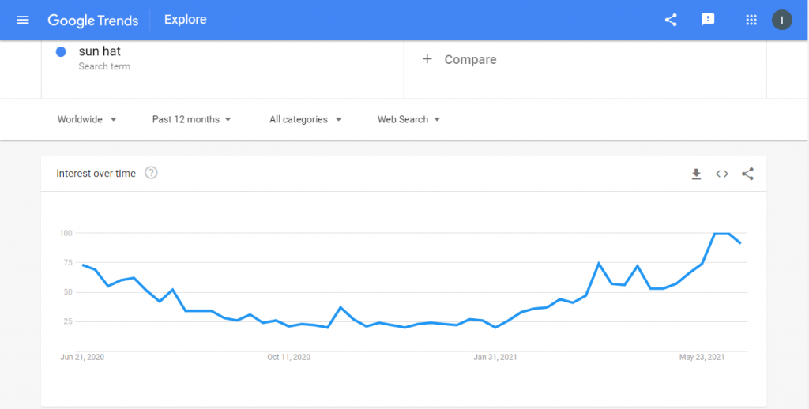Click the Explore page label
809x409 pixels.
(185, 20)
